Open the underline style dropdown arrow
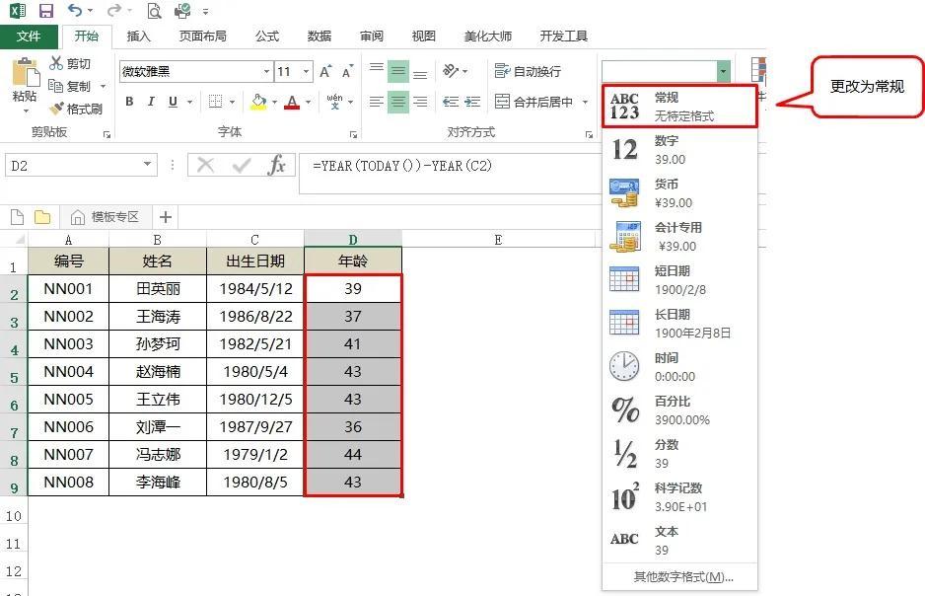 [x=190, y=102]
